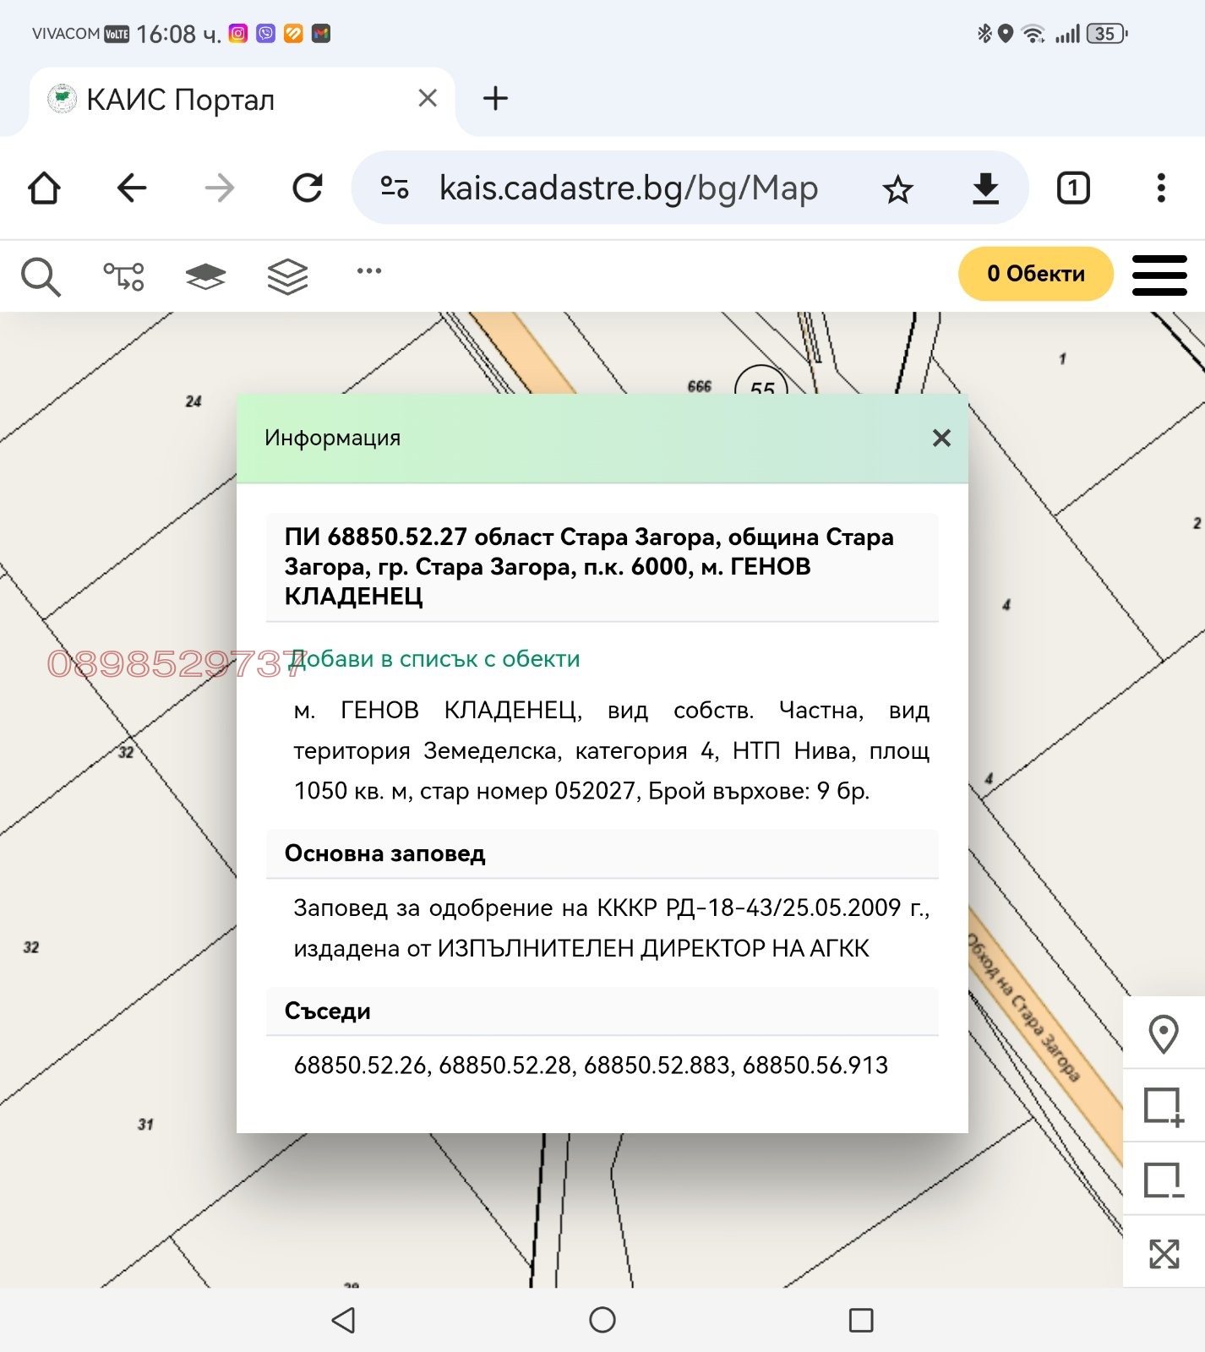Open browser three-dot options menu
The height and width of the screenshot is (1352, 1205).
1161,188
